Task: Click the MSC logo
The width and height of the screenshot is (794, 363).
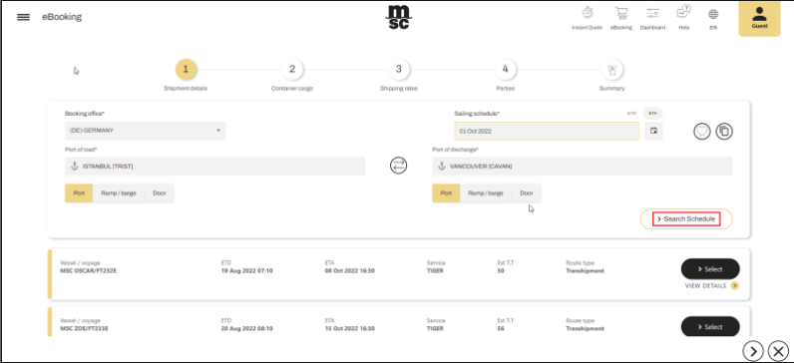Action: tap(399, 17)
